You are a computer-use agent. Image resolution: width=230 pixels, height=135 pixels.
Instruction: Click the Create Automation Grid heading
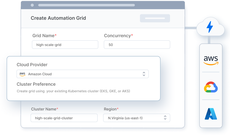coord(58,18)
